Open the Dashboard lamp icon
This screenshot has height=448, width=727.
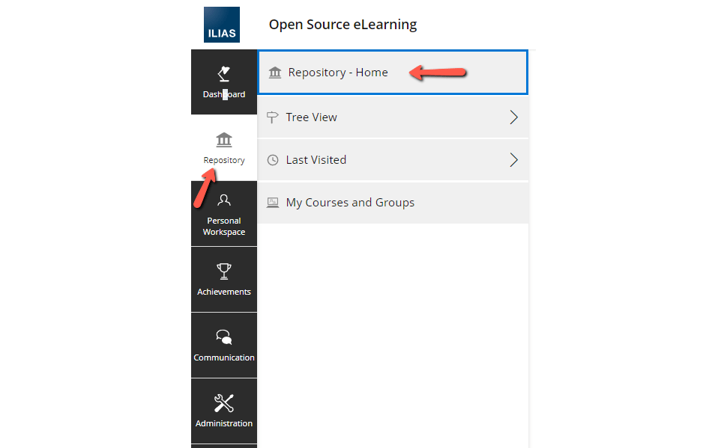click(224, 73)
